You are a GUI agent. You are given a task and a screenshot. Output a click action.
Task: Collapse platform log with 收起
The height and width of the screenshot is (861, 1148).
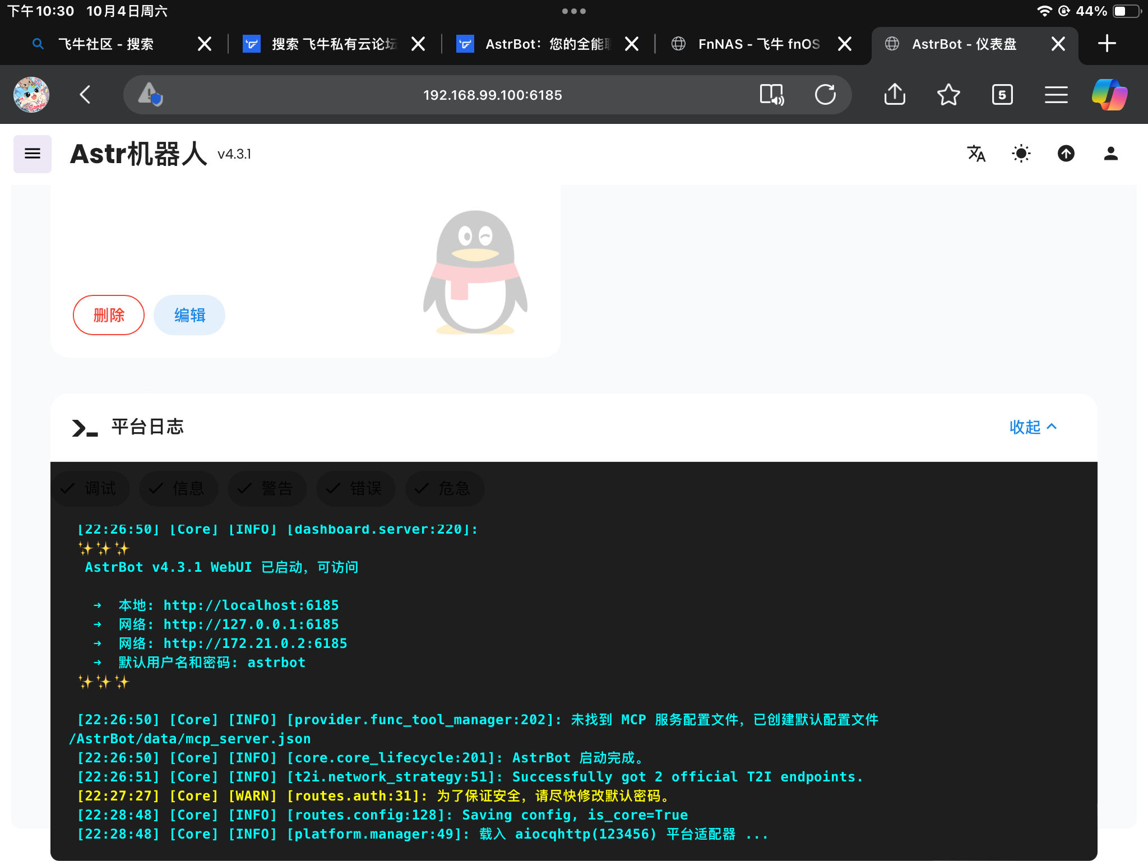click(x=1033, y=427)
